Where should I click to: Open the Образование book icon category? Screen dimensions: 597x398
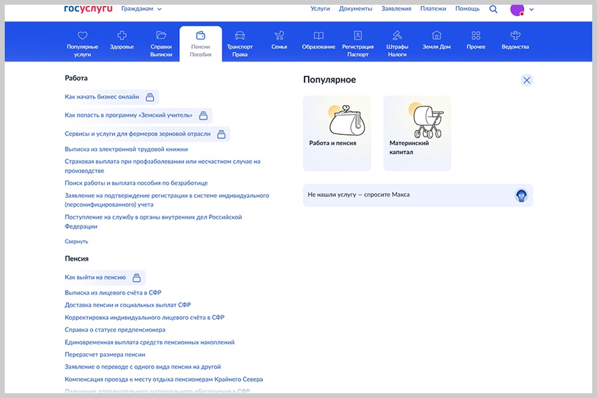pos(319,41)
